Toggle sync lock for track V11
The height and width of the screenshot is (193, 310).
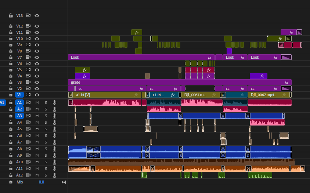point(28,32)
